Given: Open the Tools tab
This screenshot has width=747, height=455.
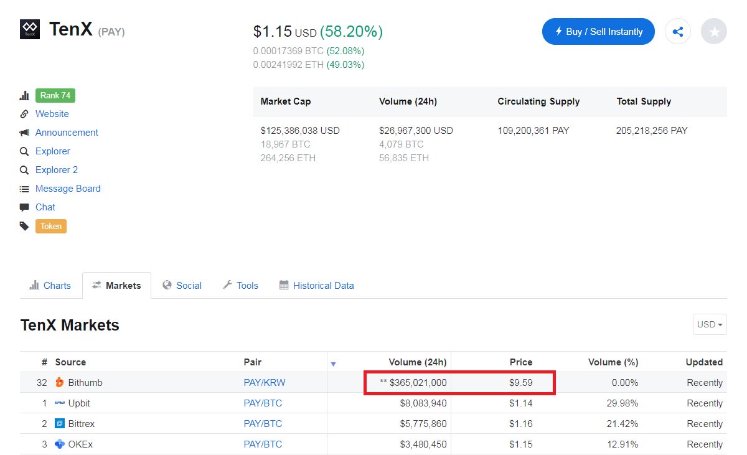Looking at the screenshot, I should (240, 286).
